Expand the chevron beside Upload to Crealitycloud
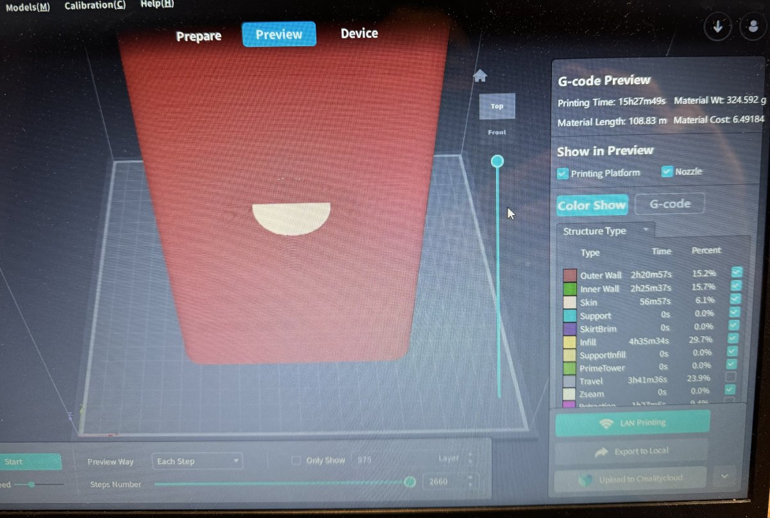This screenshot has height=518, width=770. click(724, 476)
